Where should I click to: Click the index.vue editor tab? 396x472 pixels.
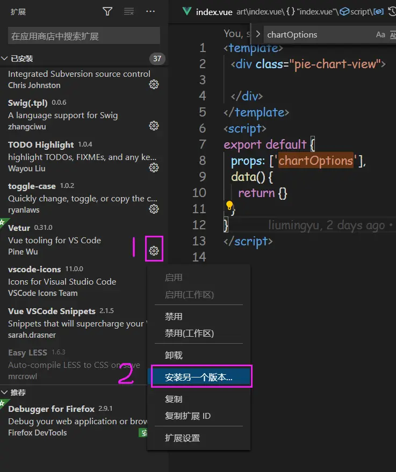(x=214, y=12)
